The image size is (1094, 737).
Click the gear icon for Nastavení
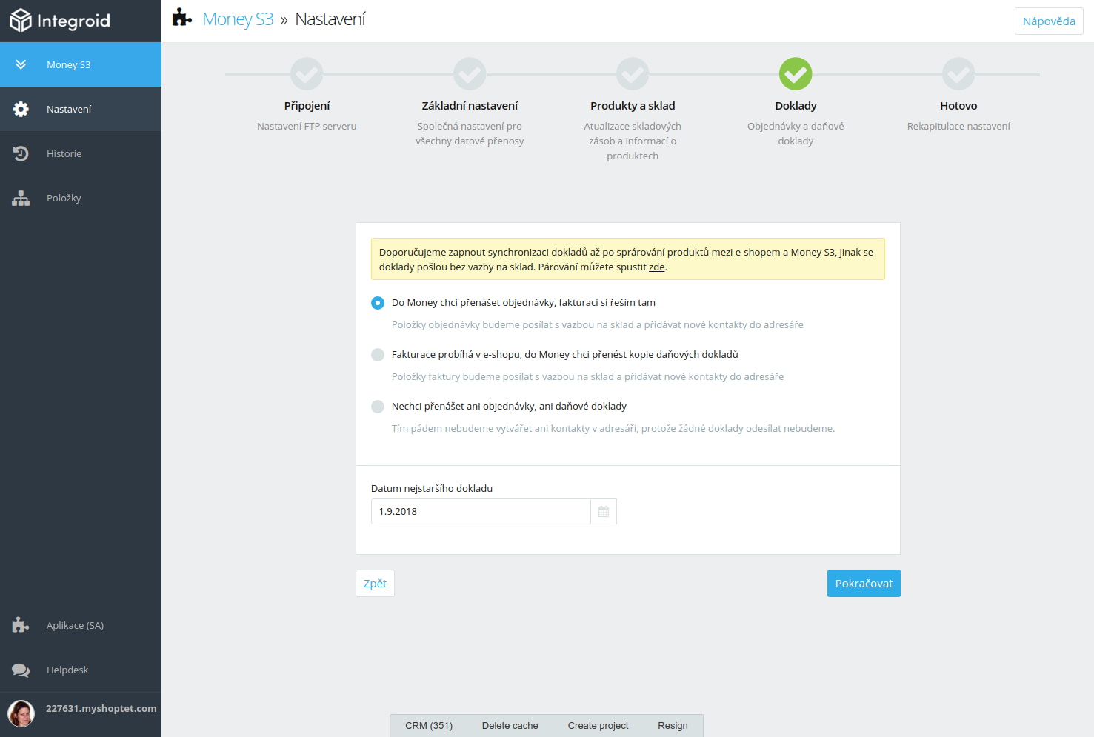point(21,109)
